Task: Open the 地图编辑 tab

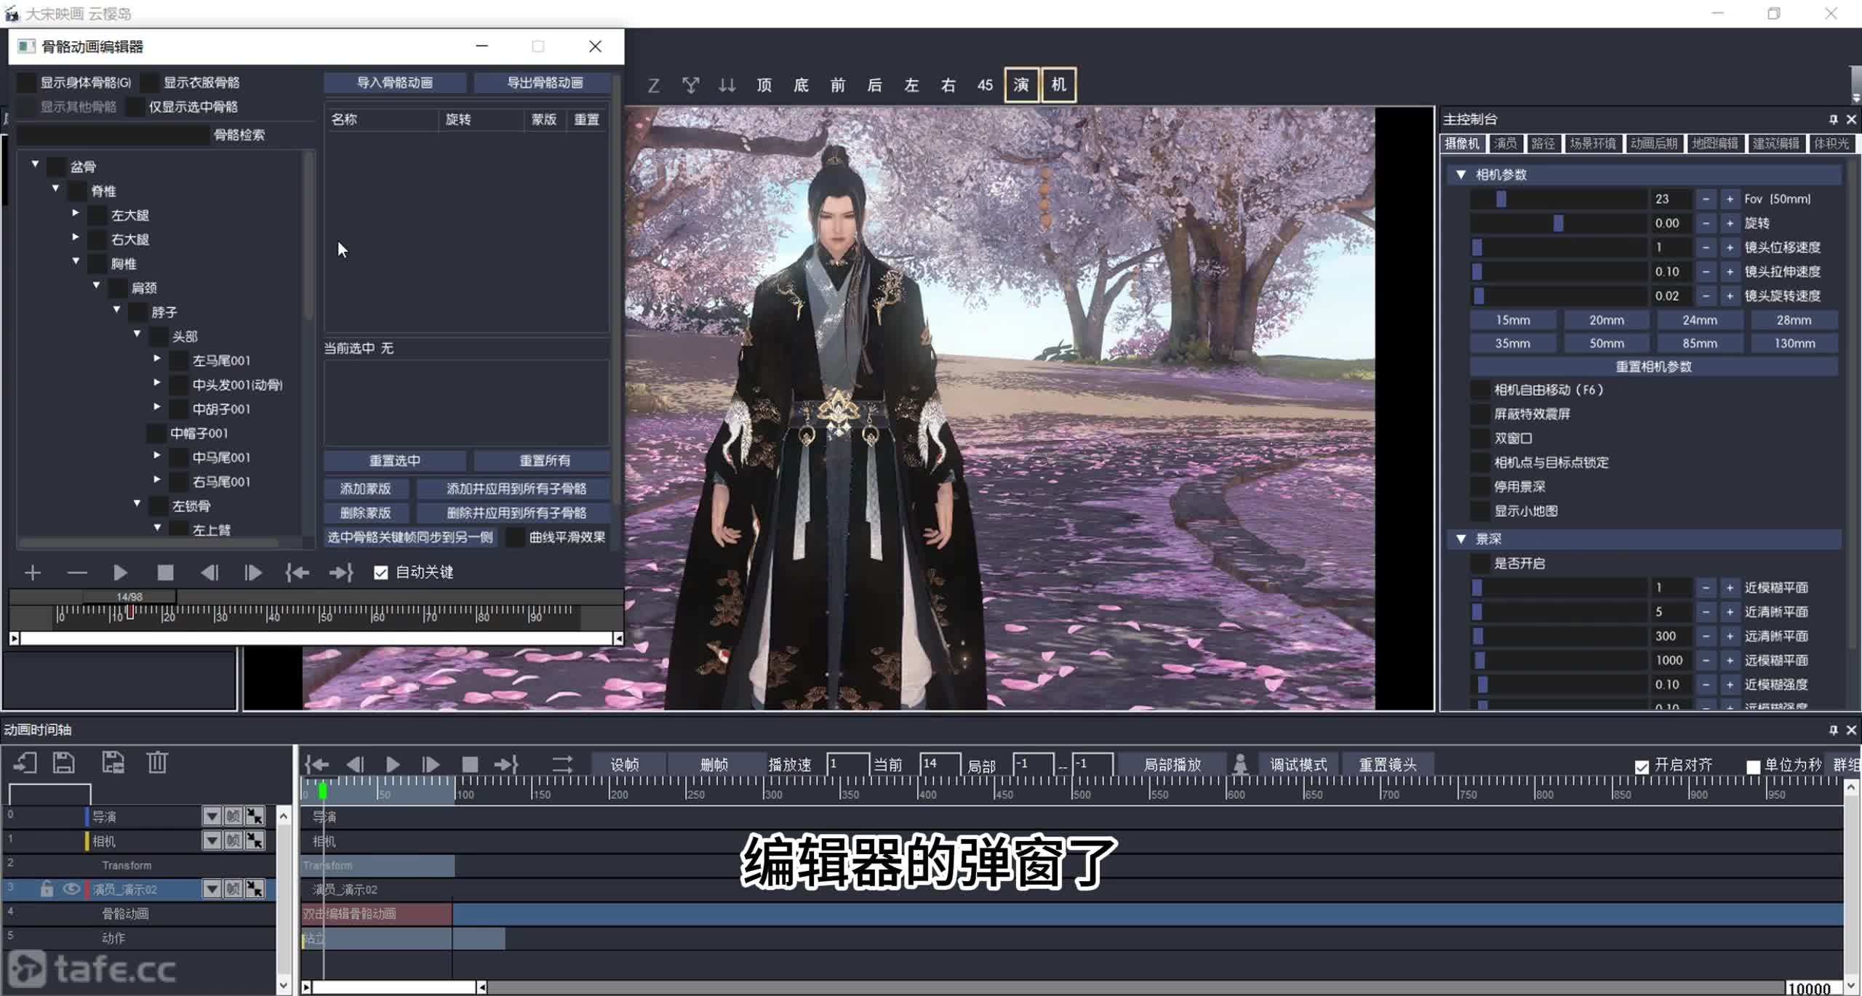Action: pos(1714,143)
